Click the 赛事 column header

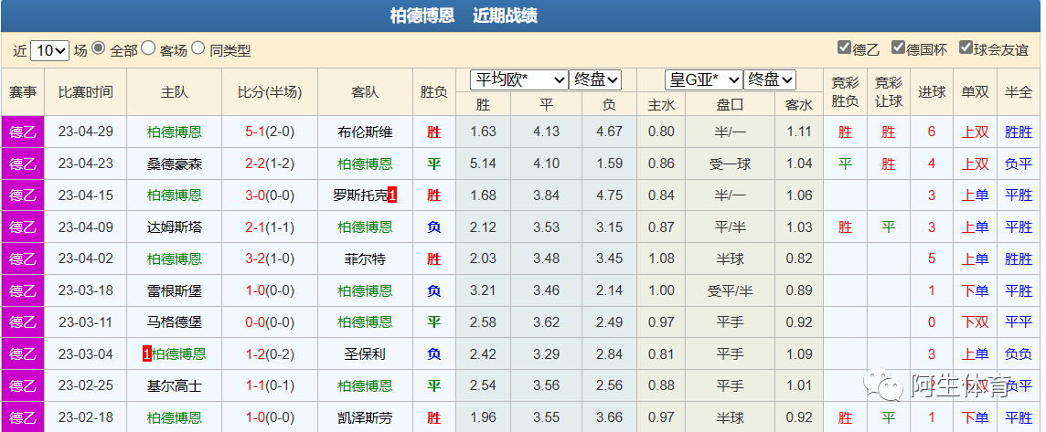[23, 92]
